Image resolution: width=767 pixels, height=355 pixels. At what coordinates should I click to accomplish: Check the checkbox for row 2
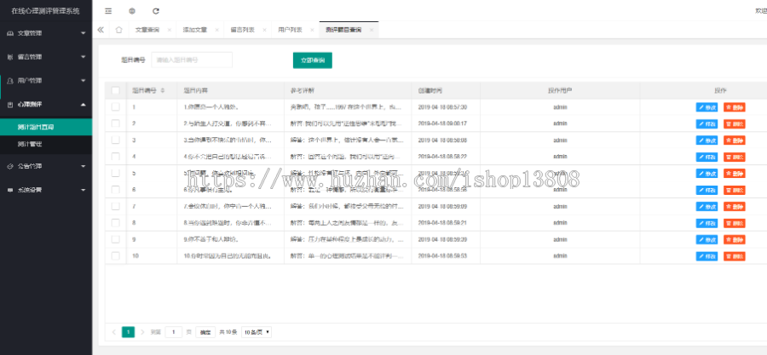pos(115,123)
